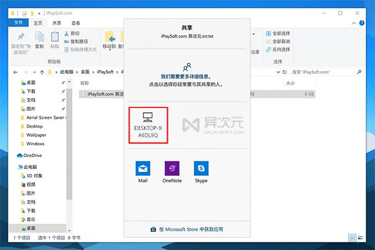Open the 文件 (File) menu tab
375x250 pixels.
18,23
